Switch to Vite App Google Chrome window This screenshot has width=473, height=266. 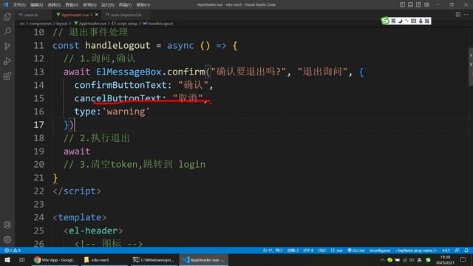55,259
